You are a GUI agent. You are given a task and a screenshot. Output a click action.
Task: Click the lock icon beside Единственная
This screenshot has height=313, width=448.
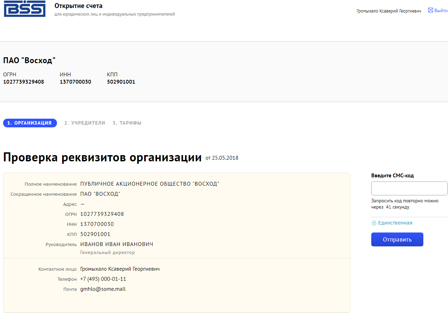point(374,223)
